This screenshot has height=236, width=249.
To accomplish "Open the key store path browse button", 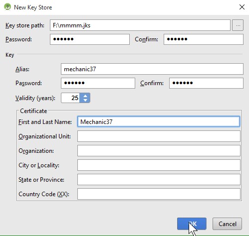I will (x=238, y=25).
